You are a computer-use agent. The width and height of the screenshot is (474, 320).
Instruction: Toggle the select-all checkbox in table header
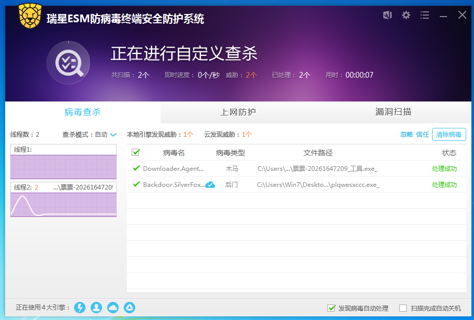point(136,152)
